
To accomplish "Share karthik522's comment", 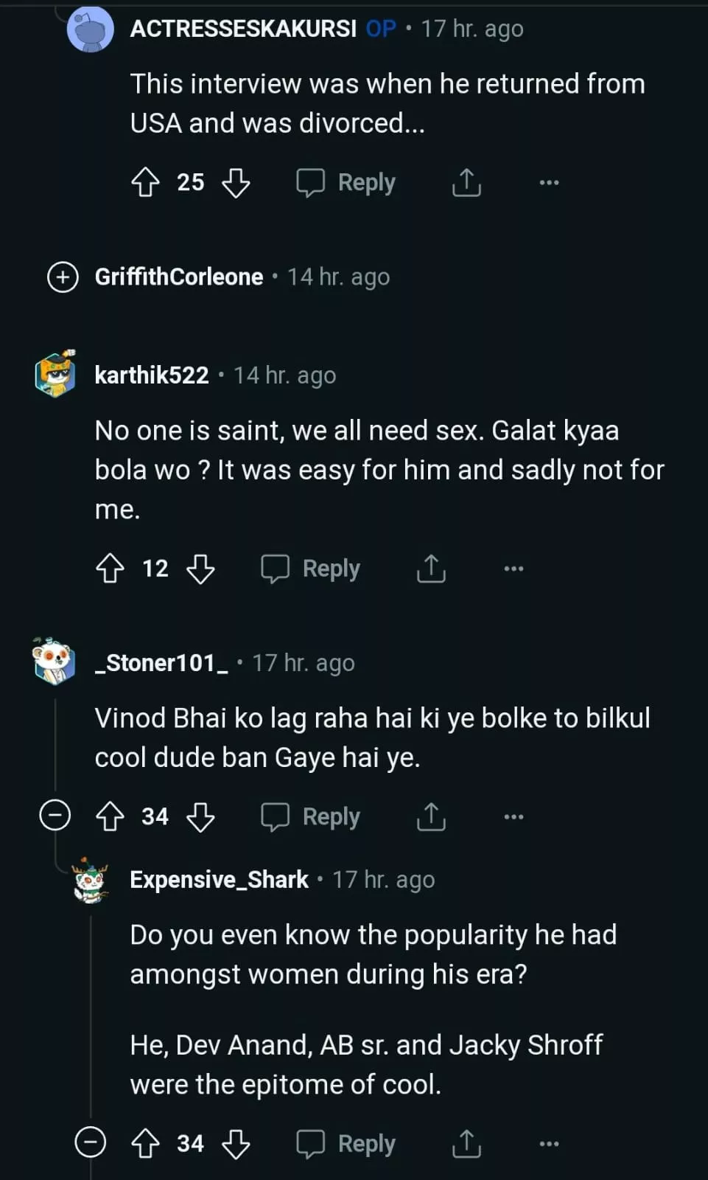I will [x=431, y=569].
